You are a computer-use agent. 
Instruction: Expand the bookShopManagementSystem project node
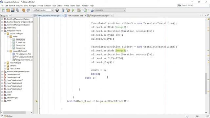point(2,19)
